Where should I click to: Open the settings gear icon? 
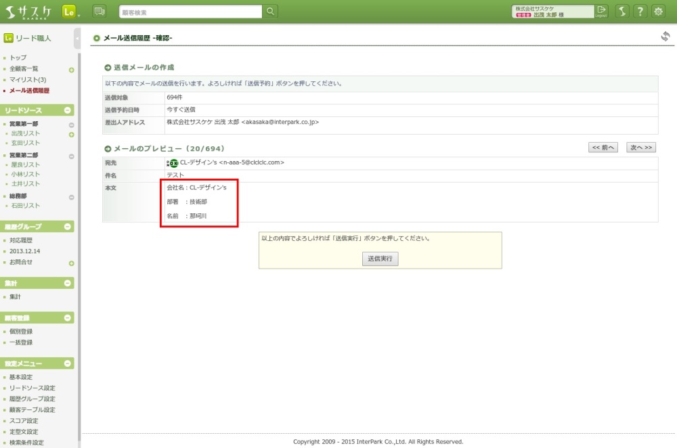[658, 12]
